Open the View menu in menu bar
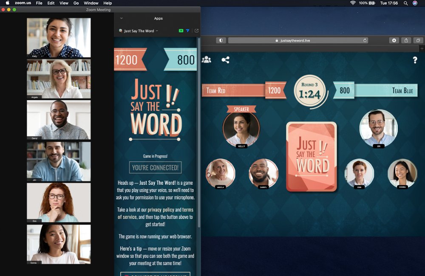 (x=64, y=3)
